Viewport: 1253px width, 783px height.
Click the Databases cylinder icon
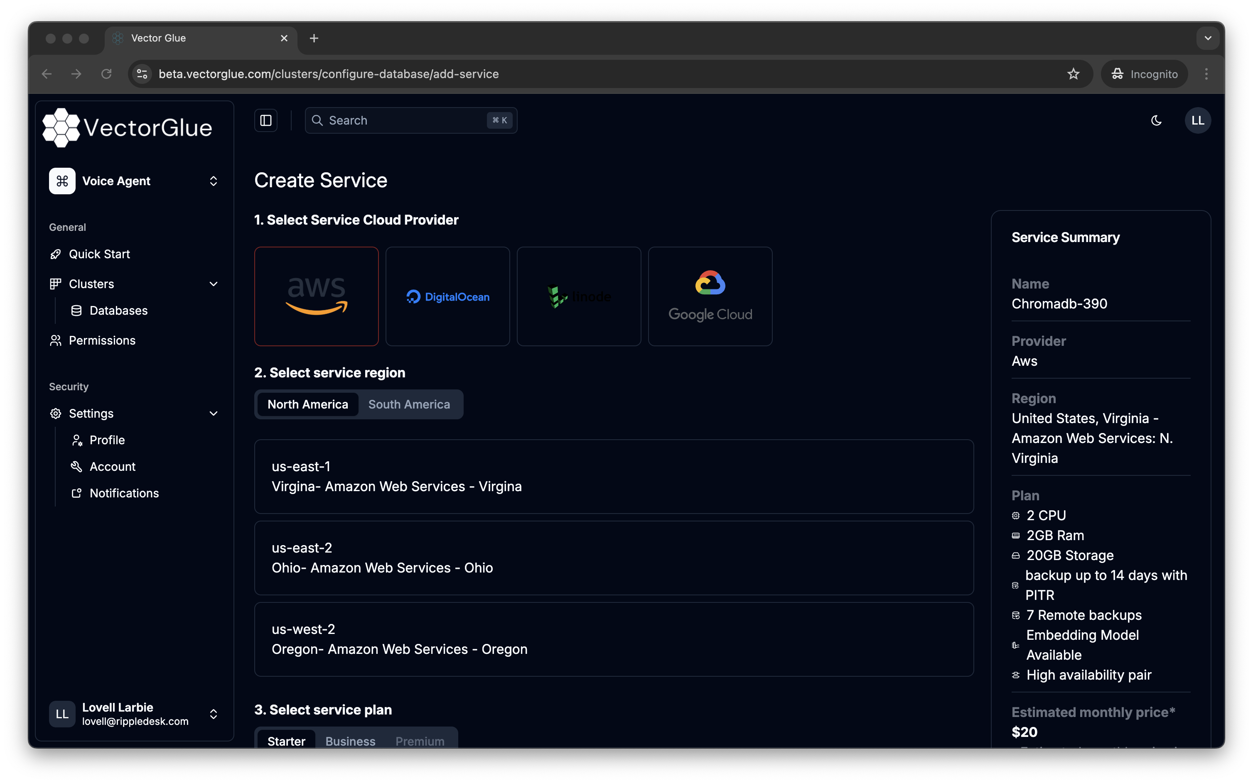[x=76, y=311]
